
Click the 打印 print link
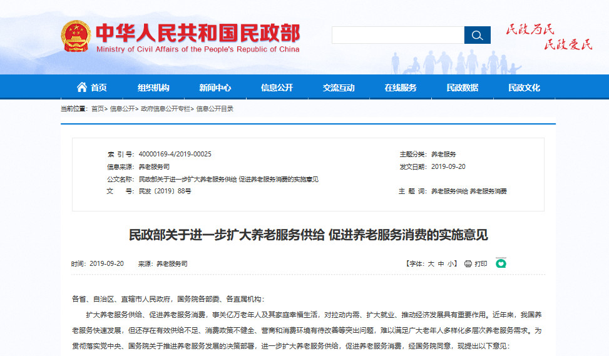481,263
